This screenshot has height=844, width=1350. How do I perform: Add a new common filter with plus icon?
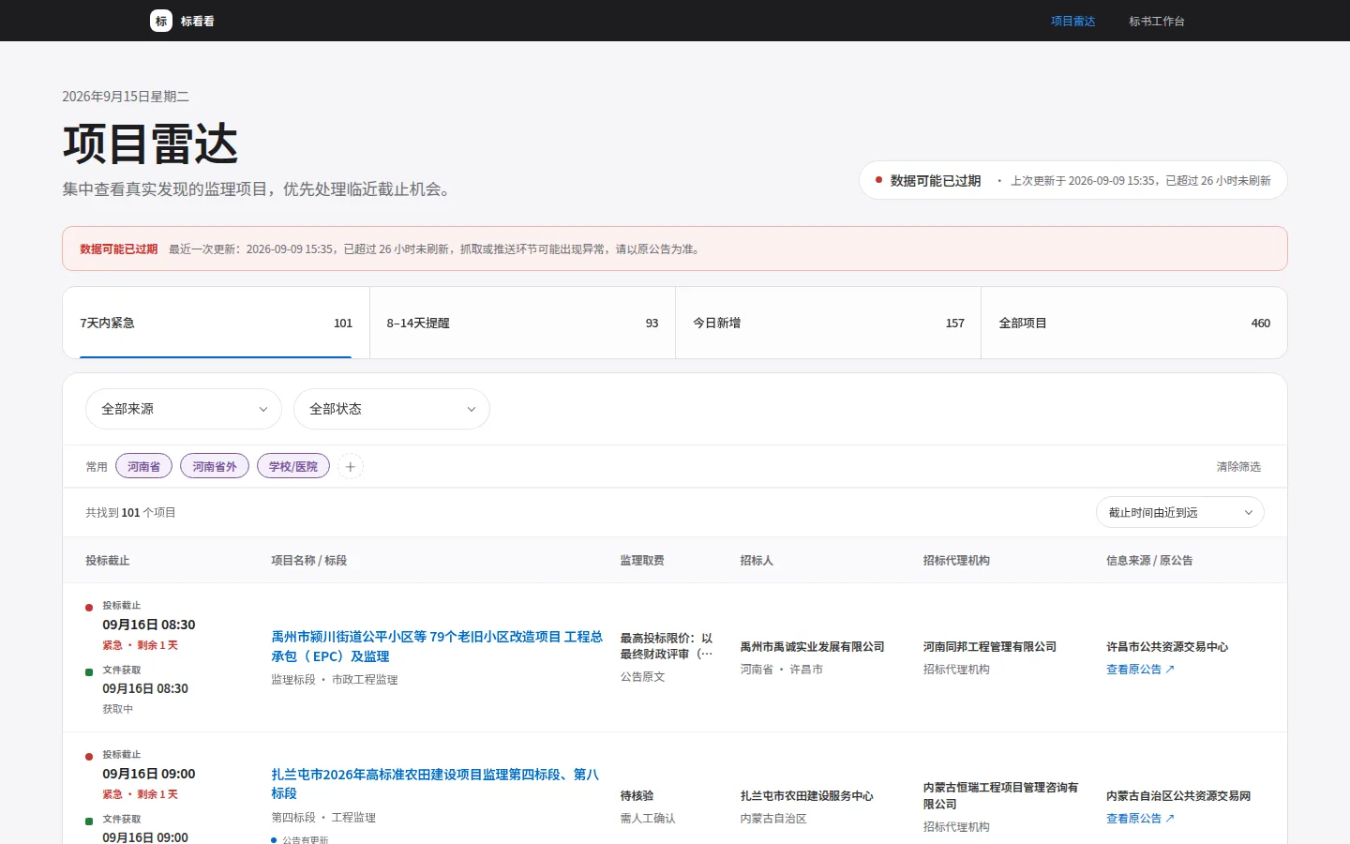351,466
